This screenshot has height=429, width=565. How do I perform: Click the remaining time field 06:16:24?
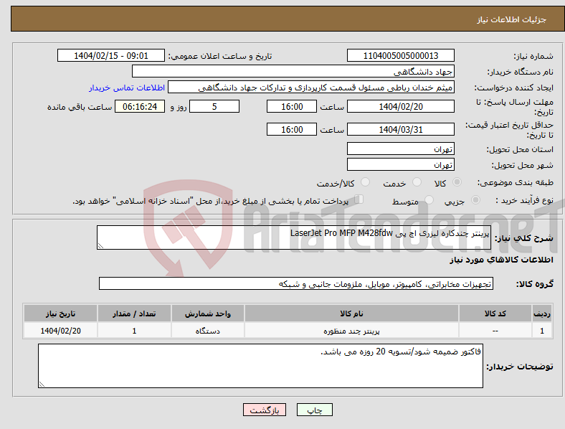click(140, 107)
